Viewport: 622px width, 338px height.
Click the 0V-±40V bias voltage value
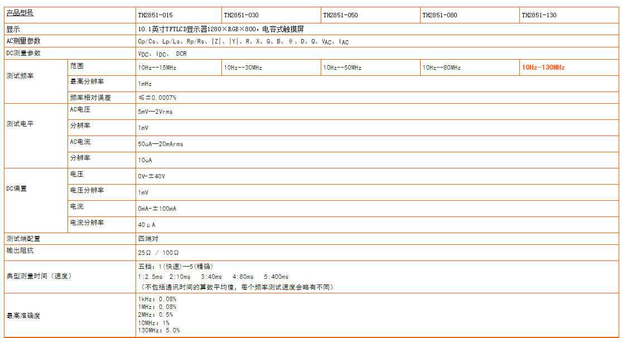(x=152, y=176)
